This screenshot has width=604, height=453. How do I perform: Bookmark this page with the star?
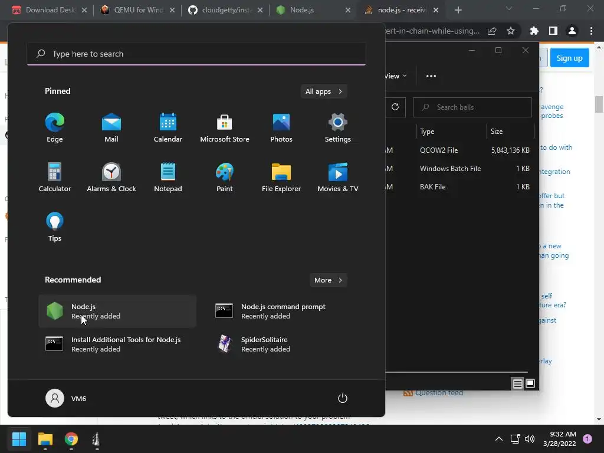(x=511, y=31)
